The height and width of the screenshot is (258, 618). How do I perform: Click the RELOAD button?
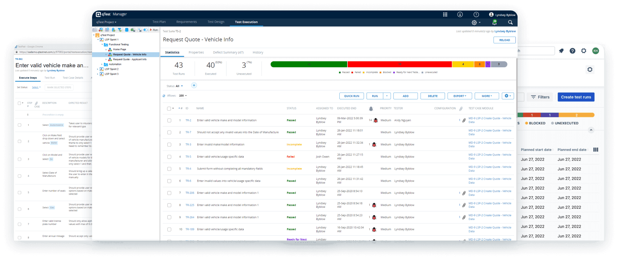504,40
